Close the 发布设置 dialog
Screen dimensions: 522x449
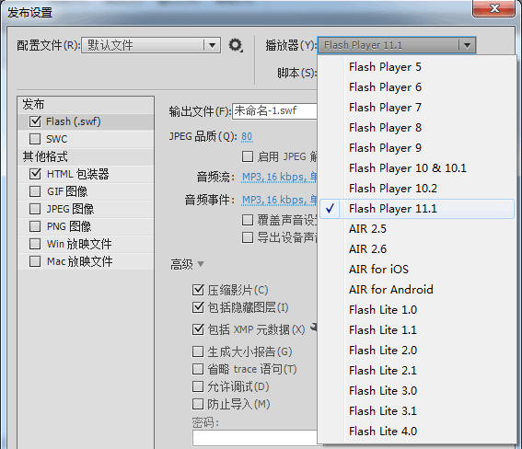493,8
